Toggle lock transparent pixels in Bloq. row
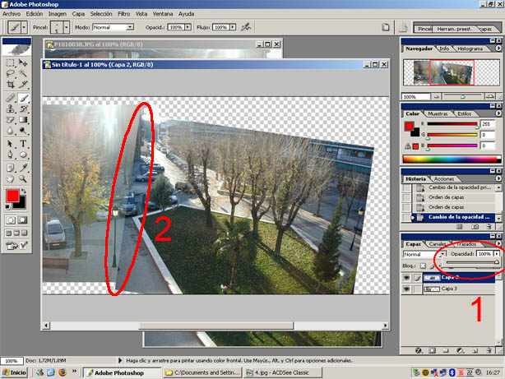 [424, 266]
